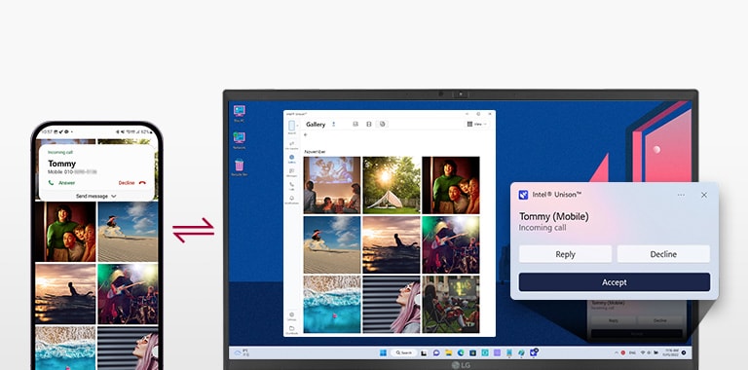Click the Windows Start button on taskbar
This screenshot has height=370, width=748.
click(x=383, y=352)
